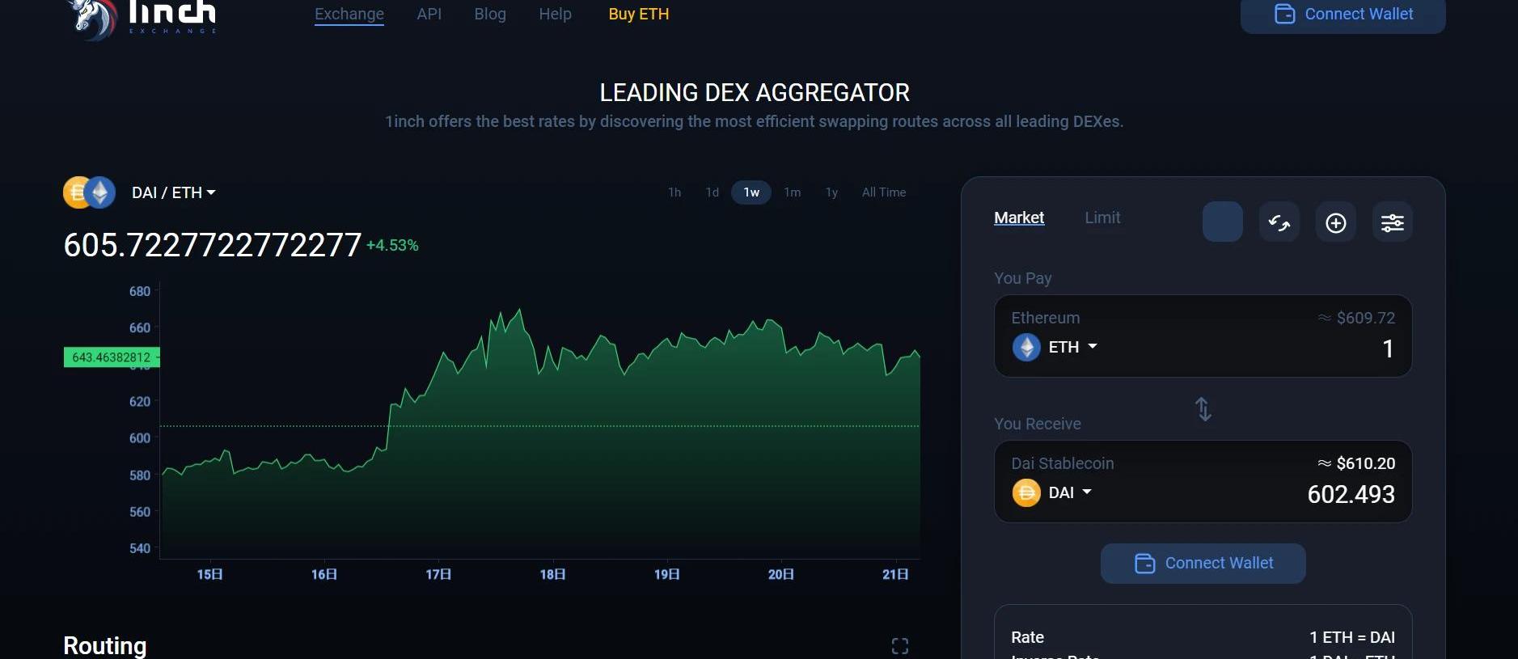Click the blank square button beside Limit

tap(1222, 222)
